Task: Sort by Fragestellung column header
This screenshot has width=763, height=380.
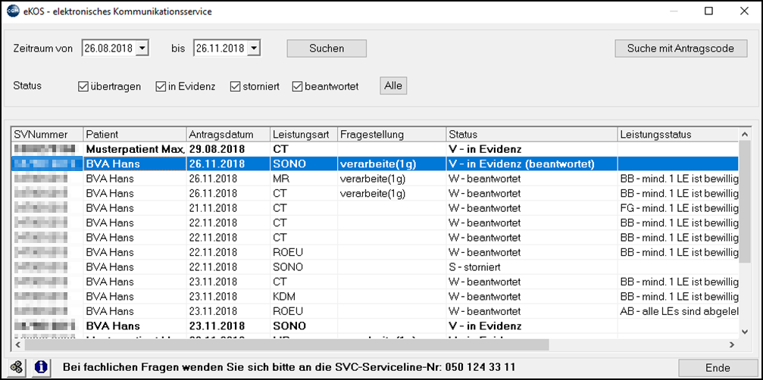Action: click(392, 134)
